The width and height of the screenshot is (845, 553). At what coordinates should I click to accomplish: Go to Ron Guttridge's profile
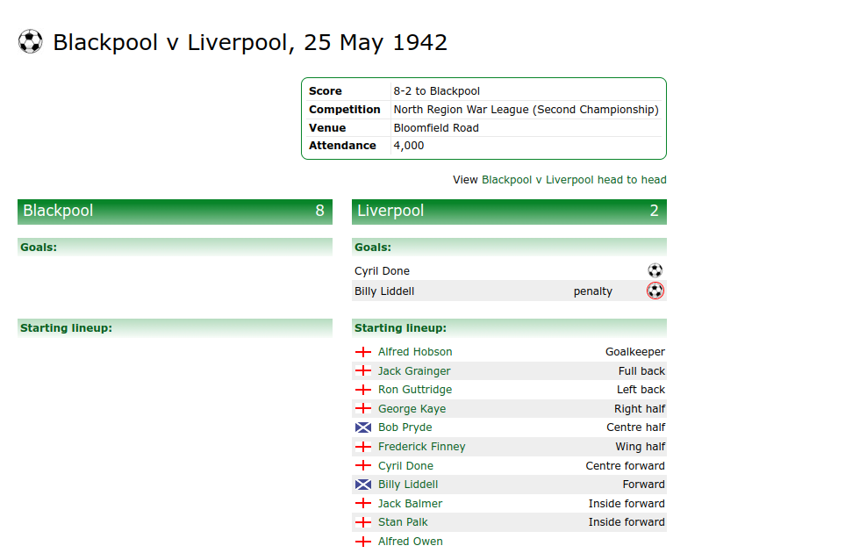[415, 390]
